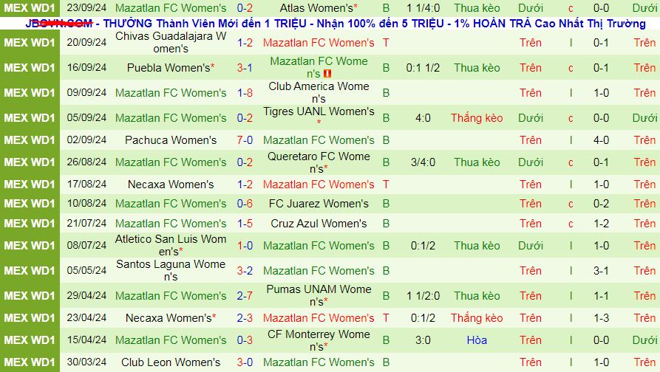Click the 1-5 Cruz Azul score

(245, 224)
